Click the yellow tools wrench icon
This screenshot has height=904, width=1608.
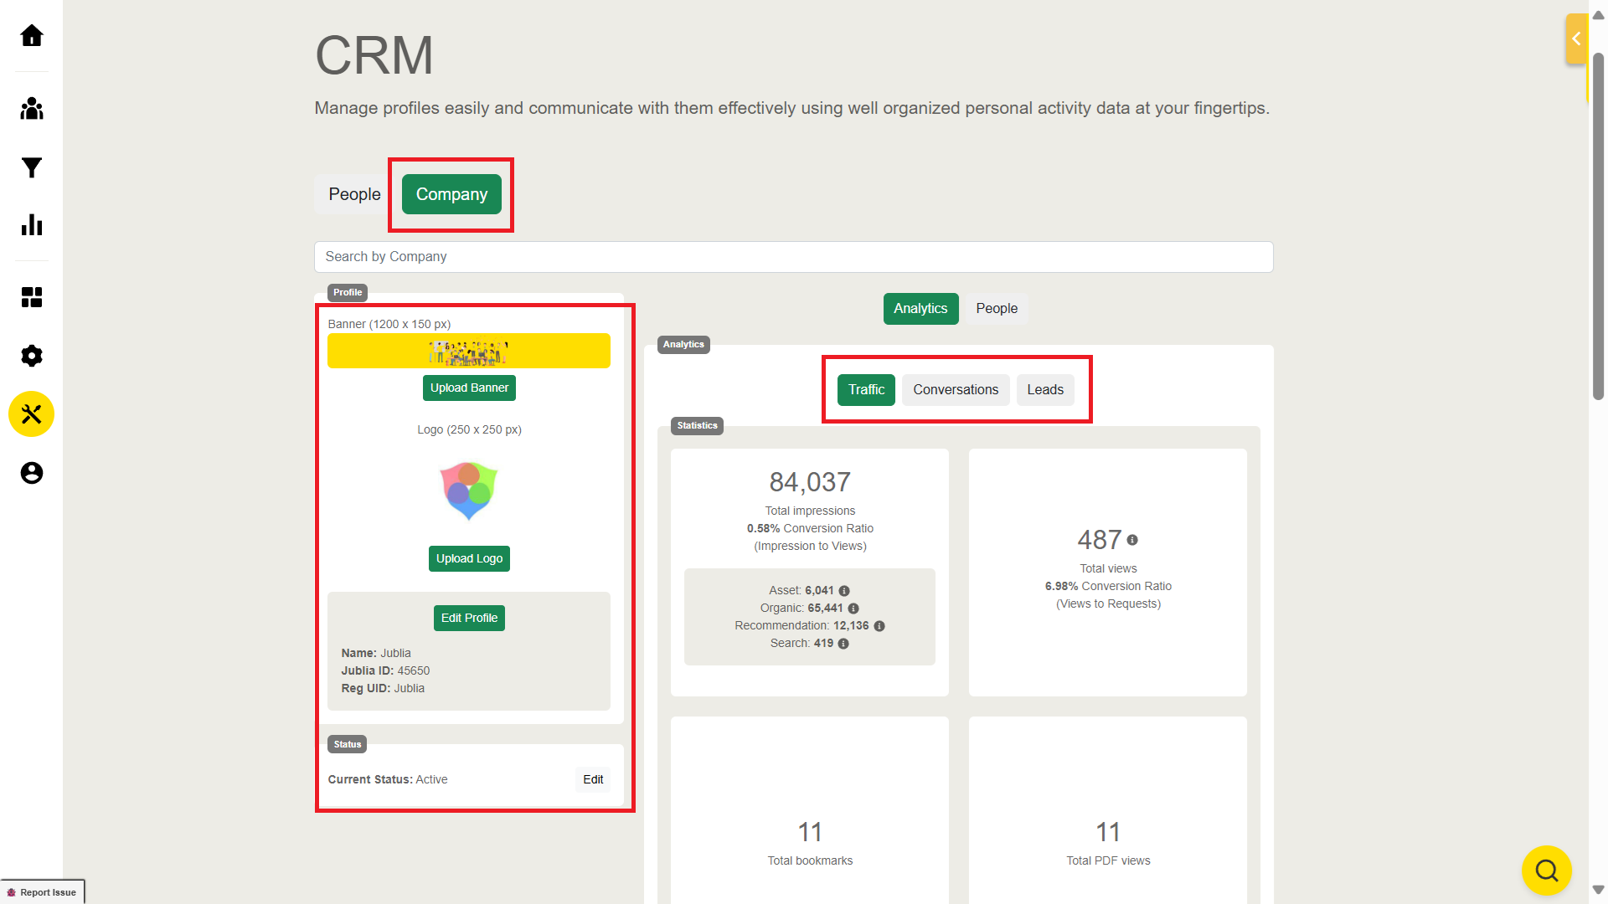[x=32, y=414]
